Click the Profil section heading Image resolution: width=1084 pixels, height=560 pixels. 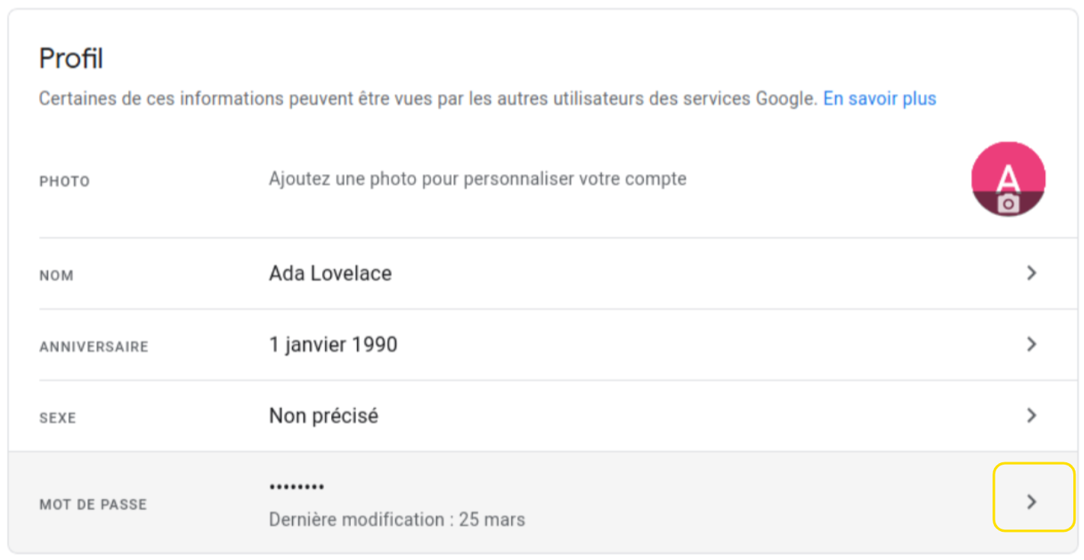pos(71,59)
